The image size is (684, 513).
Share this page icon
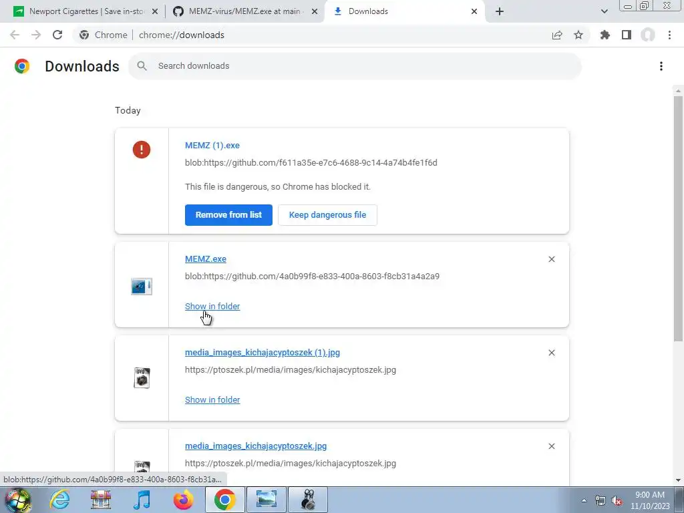(x=557, y=35)
